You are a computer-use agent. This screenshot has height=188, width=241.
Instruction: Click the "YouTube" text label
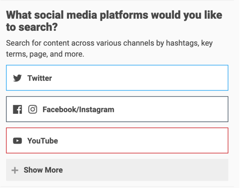[x=42, y=141]
